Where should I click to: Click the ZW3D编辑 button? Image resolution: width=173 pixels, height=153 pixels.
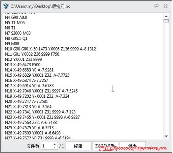tap(105, 146)
